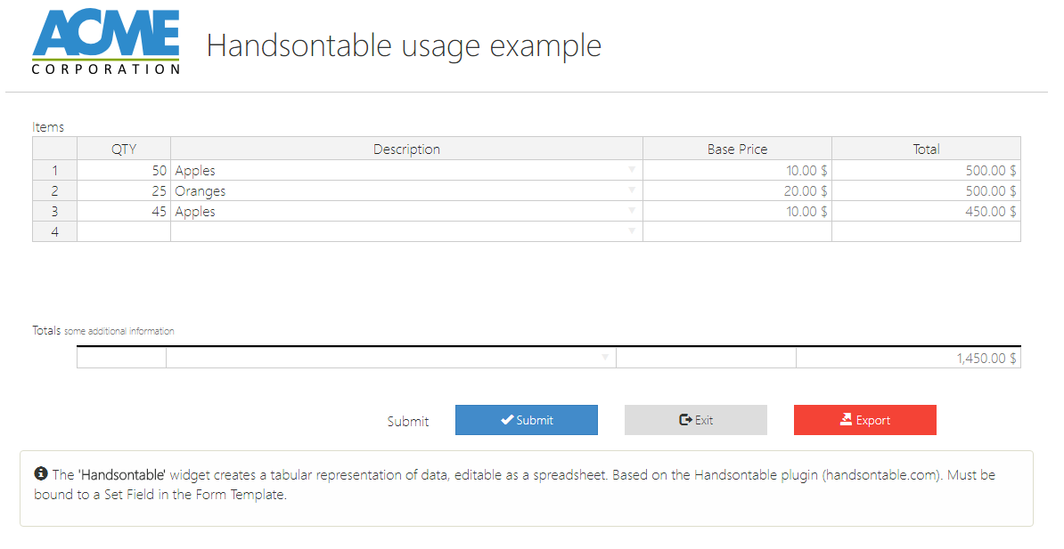Select the Total column header

(926, 149)
